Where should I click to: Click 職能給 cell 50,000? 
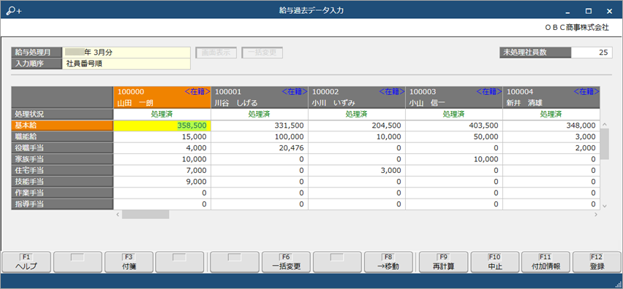click(454, 136)
